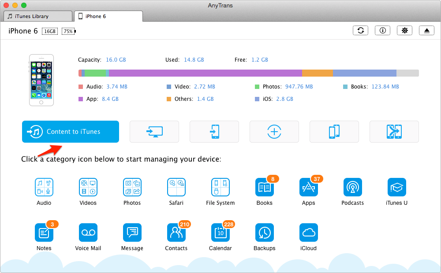Click the Free value 1.2 GB
Screen dimensions: 441x273
click(x=260, y=60)
